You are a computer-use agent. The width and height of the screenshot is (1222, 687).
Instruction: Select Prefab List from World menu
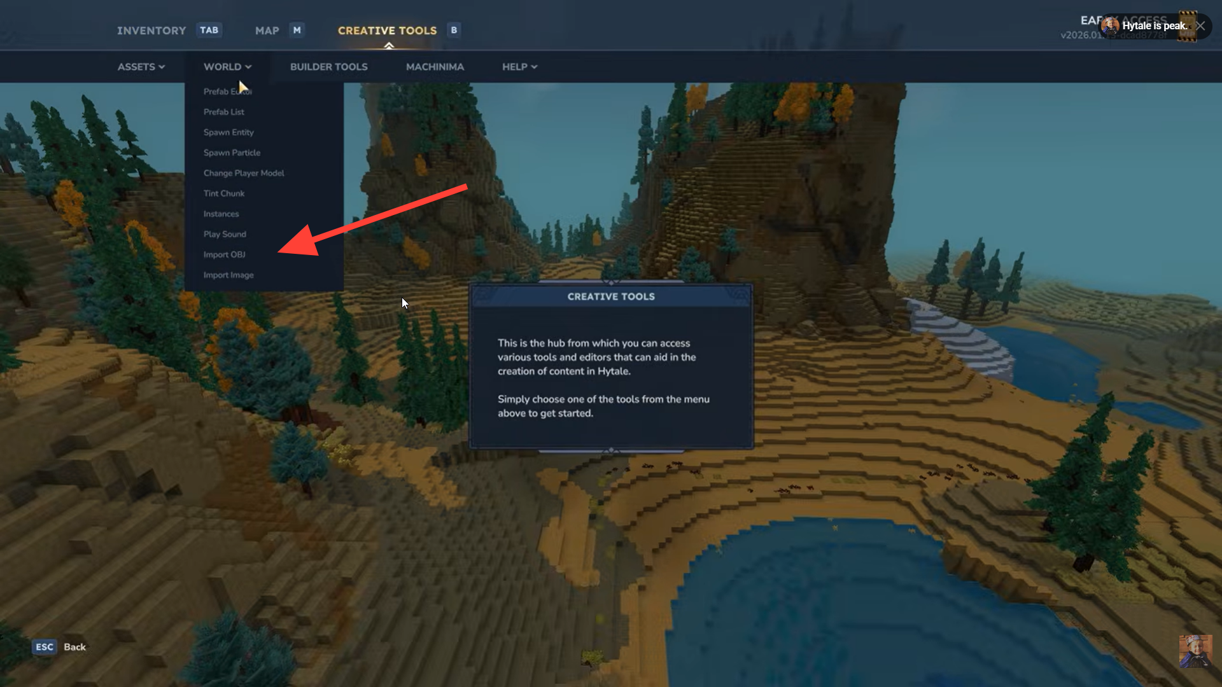pos(223,112)
